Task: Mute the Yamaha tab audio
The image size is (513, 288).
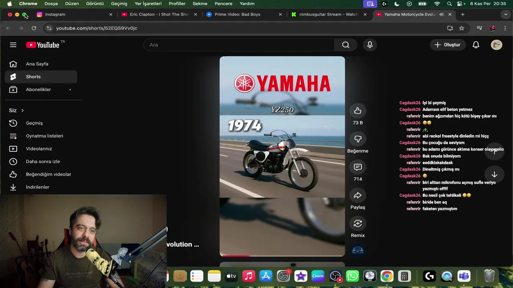Action: (441, 14)
